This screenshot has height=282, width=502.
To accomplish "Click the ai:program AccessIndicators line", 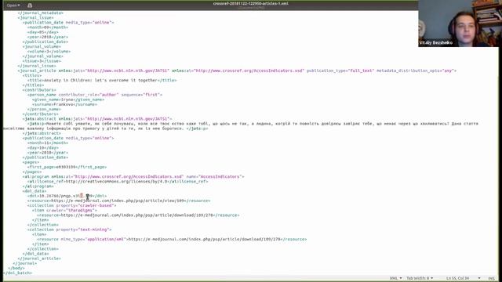I will [133, 176].
